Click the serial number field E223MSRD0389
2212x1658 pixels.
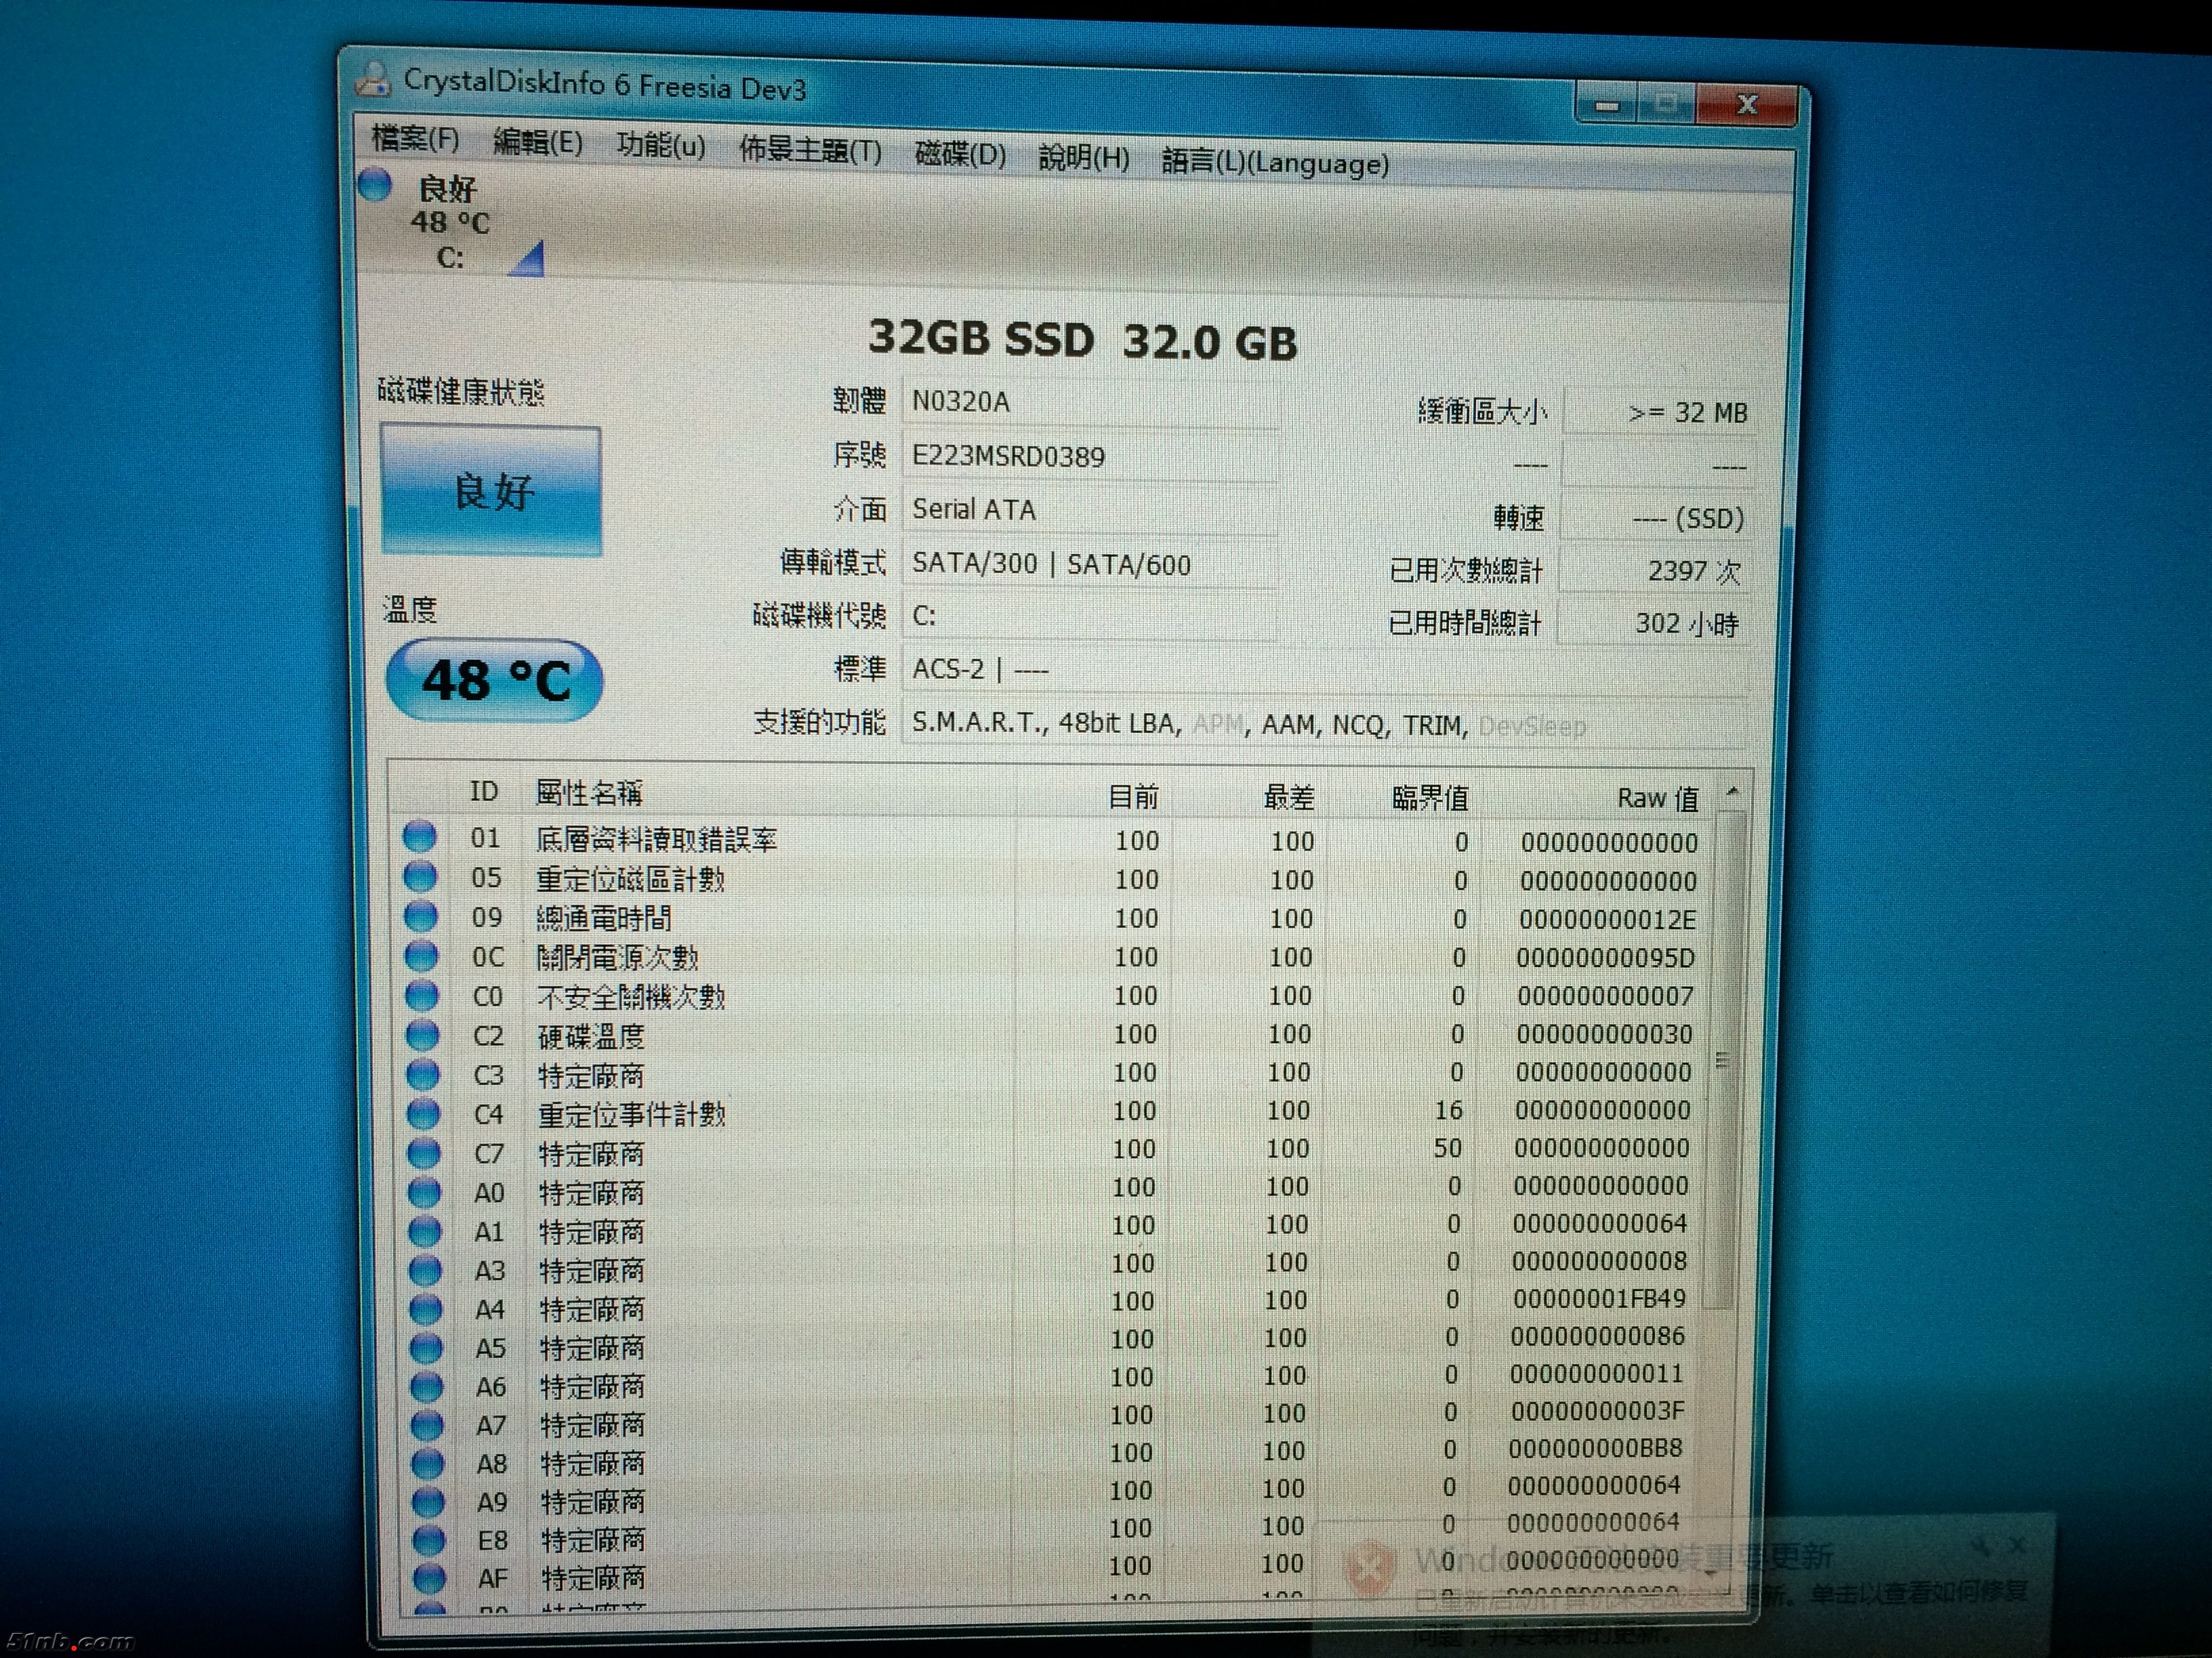pos(1089,456)
